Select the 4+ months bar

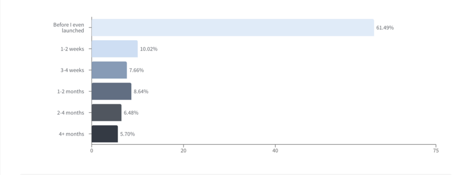[x=105, y=134]
